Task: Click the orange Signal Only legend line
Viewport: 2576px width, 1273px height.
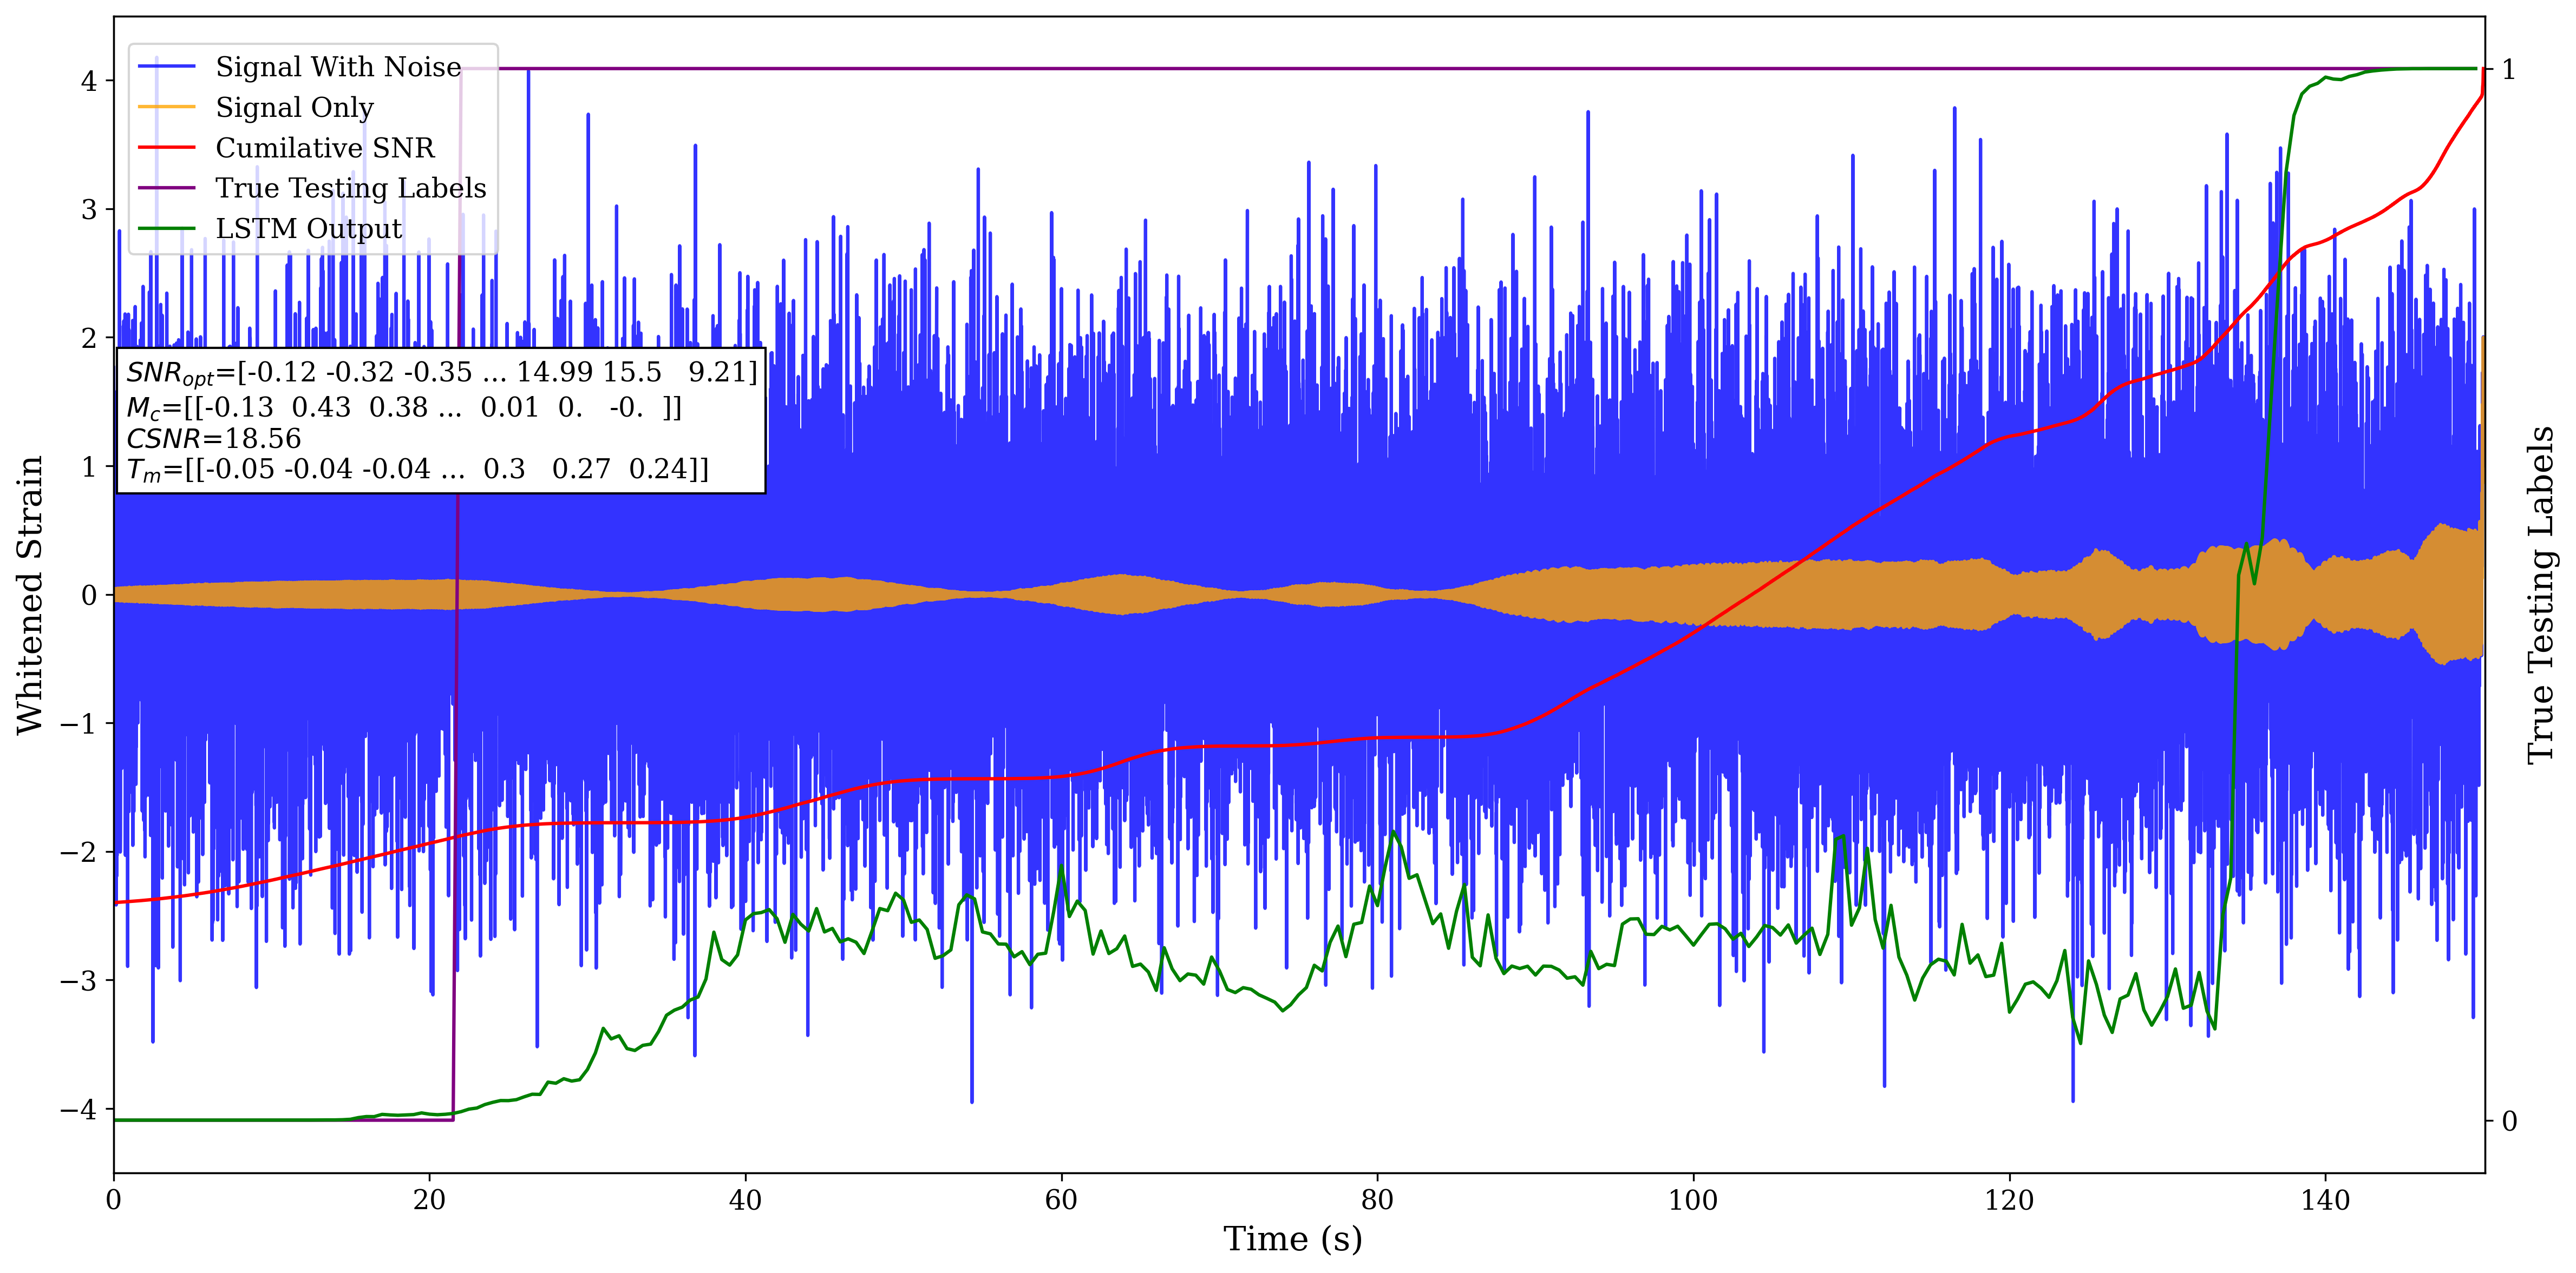Action: tap(166, 107)
